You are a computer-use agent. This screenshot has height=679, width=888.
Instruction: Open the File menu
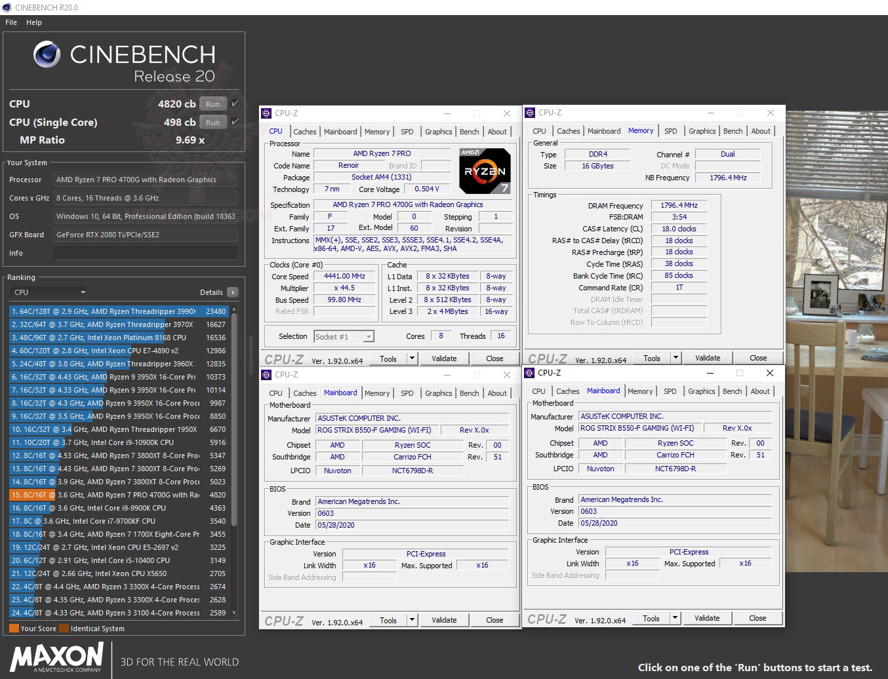tap(11, 22)
